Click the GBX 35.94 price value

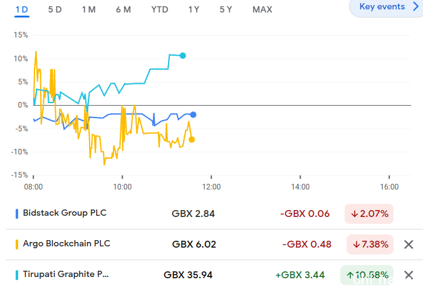click(188, 275)
